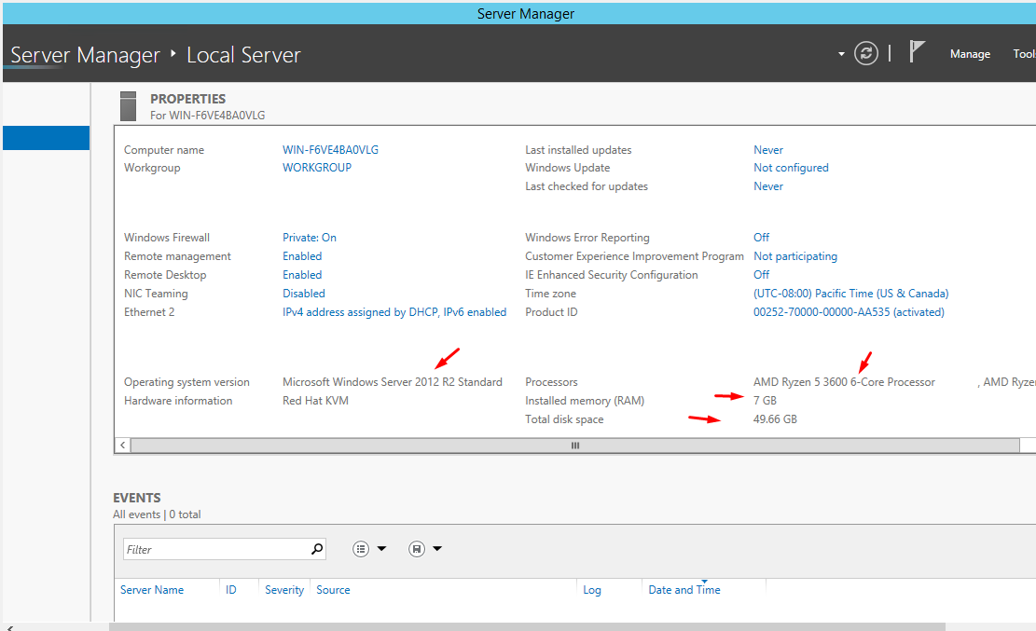Select Local Server in the left sidebar

pyautogui.click(x=46, y=137)
